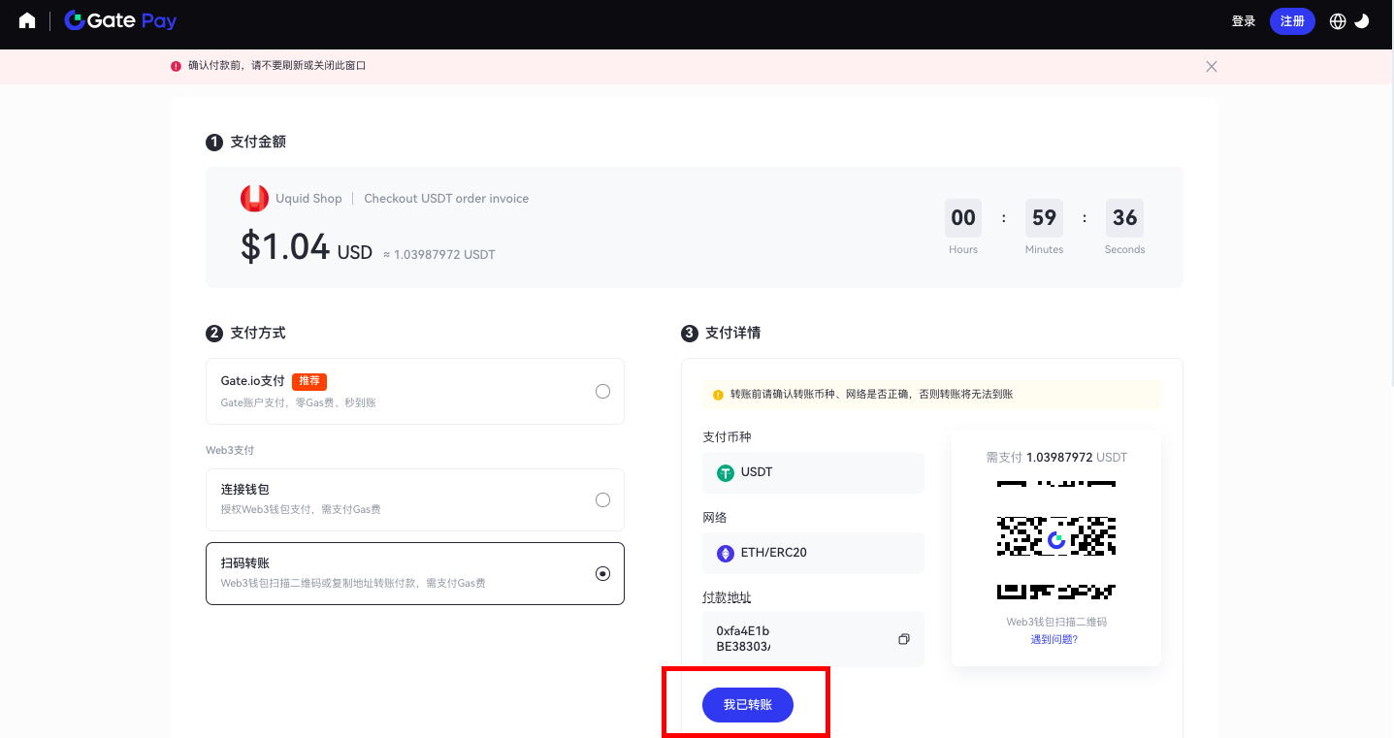
Task: Open the language globe icon
Action: click(1338, 21)
